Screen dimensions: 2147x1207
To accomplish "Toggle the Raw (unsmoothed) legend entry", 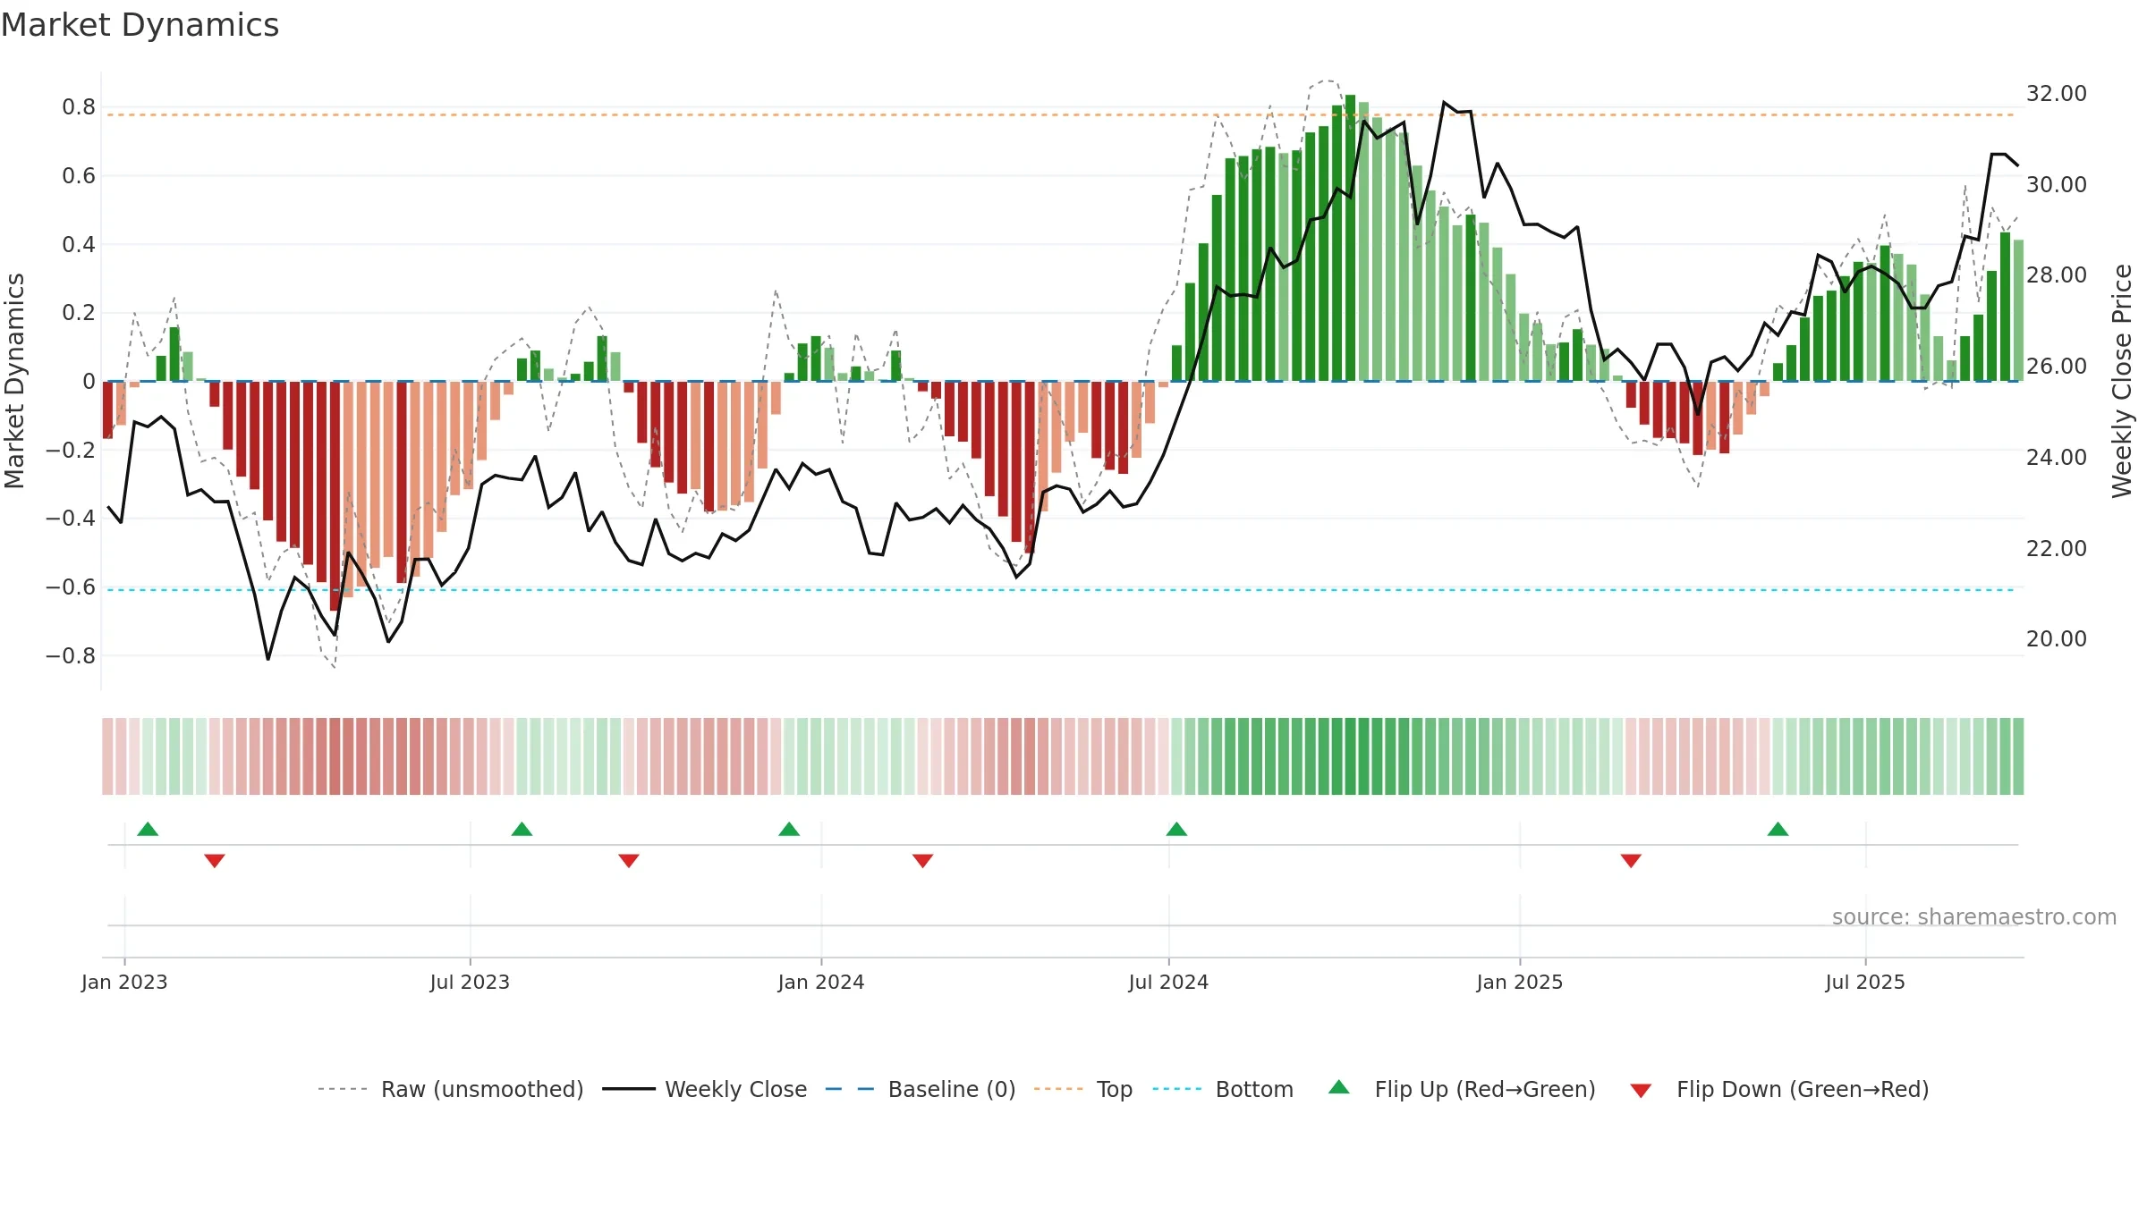I will pos(450,1089).
